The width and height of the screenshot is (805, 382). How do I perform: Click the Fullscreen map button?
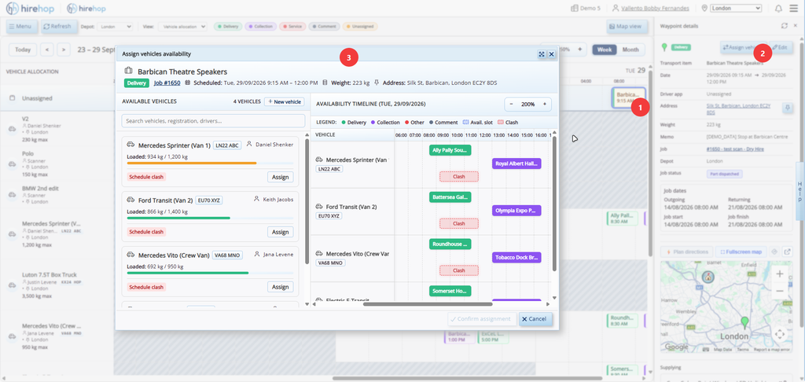tap(741, 252)
